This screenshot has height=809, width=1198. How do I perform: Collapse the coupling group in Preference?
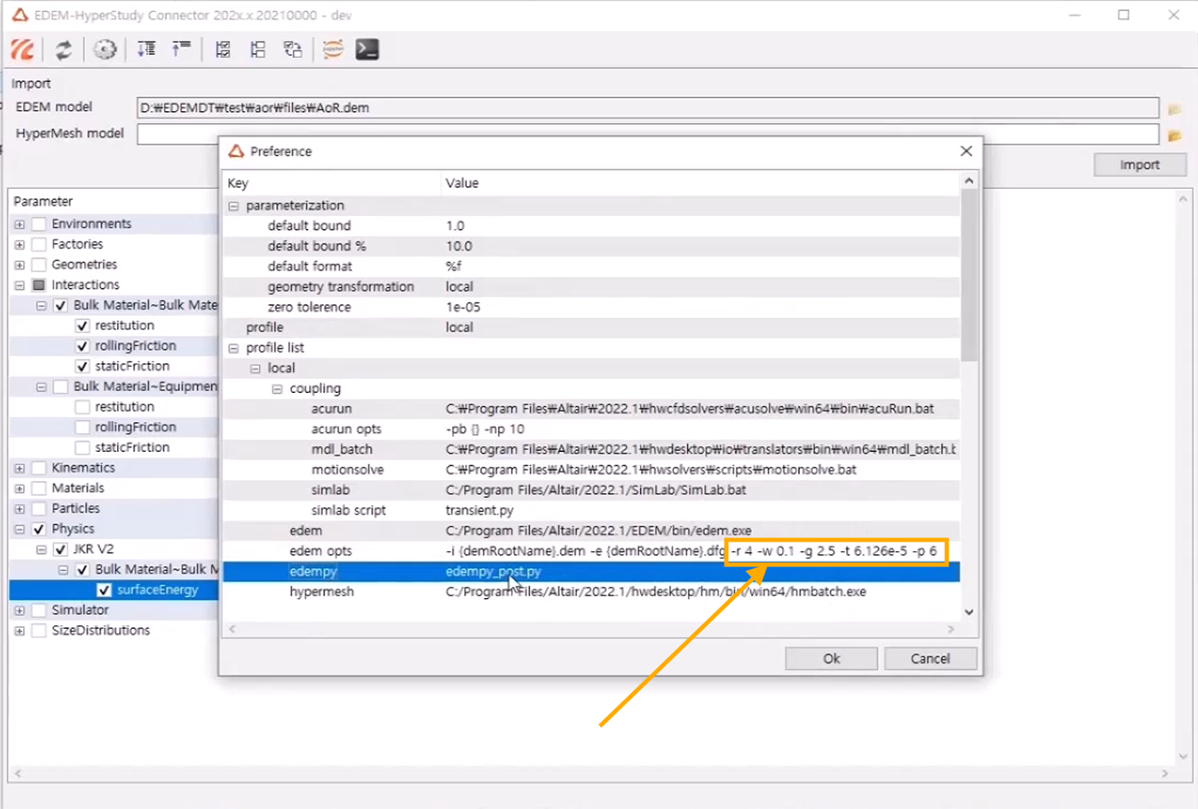click(x=277, y=389)
